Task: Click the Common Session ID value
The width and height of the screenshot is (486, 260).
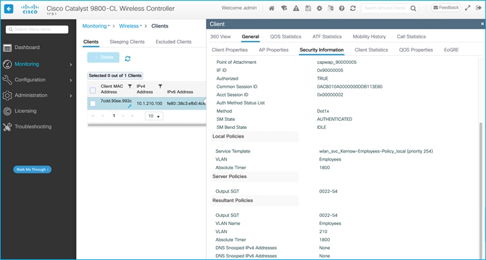Action: pos(349,87)
